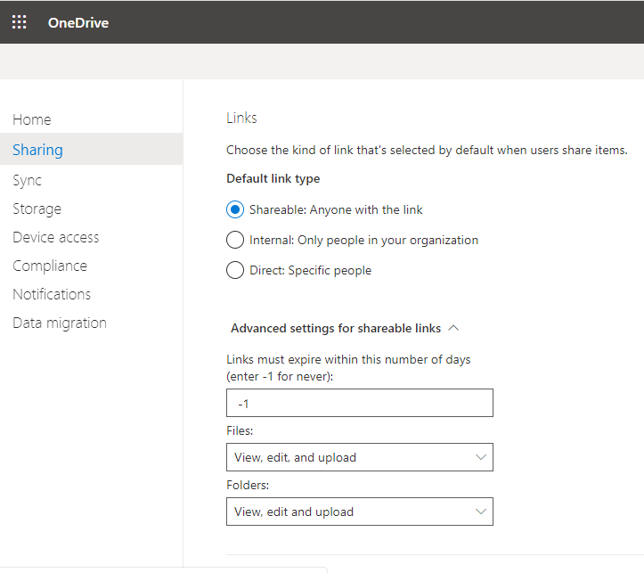644x573 pixels.
Task: Go to Device access settings
Action: coord(56,237)
